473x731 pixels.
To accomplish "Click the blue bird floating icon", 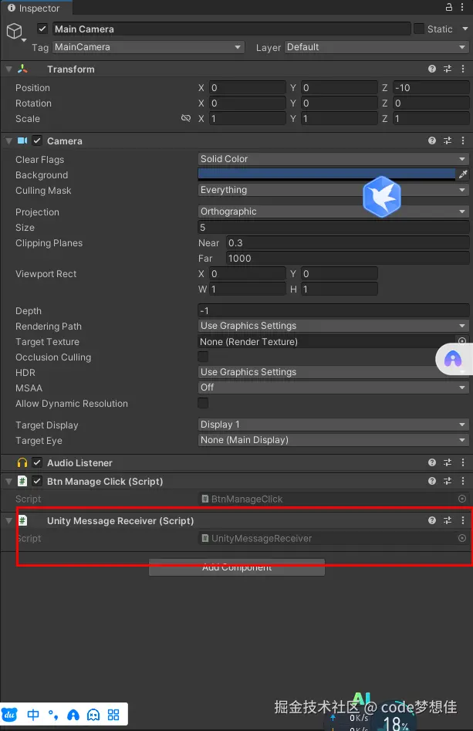I will [382, 197].
